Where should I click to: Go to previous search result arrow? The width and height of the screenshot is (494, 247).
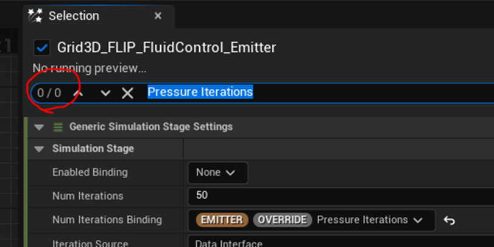(79, 92)
